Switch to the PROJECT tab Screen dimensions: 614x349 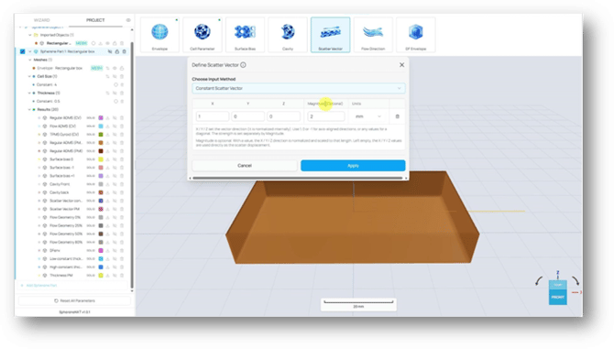[95, 20]
